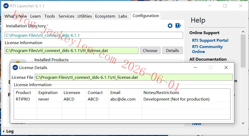The height and width of the screenshot is (136, 249).
Task: Go to the Services tab
Action: (66, 16)
